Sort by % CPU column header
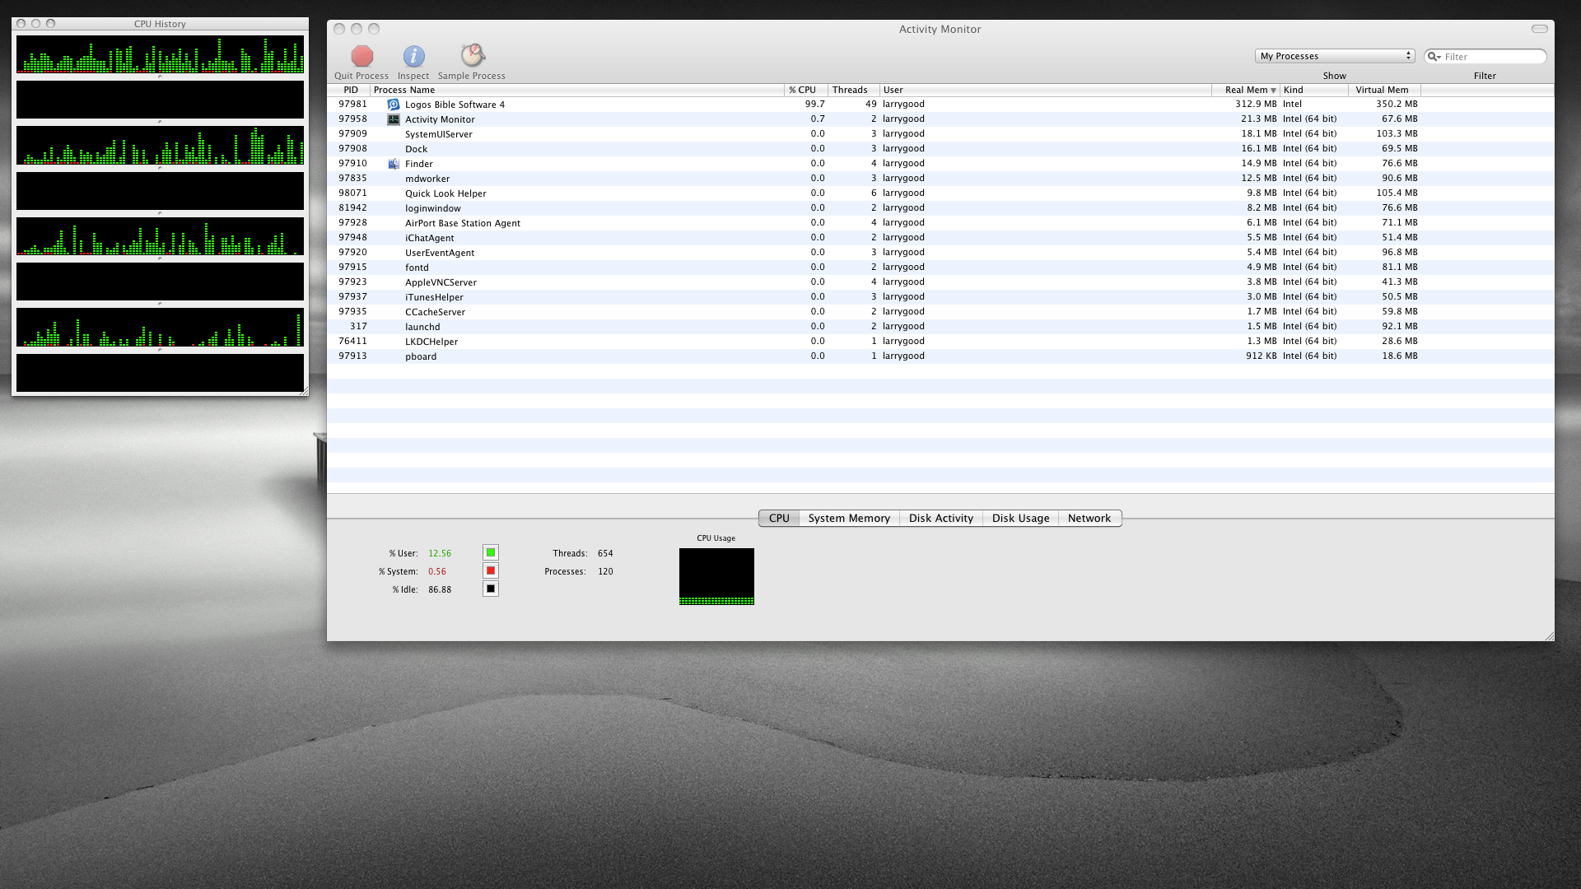1581x889 pixels. (x=805, y=90)
